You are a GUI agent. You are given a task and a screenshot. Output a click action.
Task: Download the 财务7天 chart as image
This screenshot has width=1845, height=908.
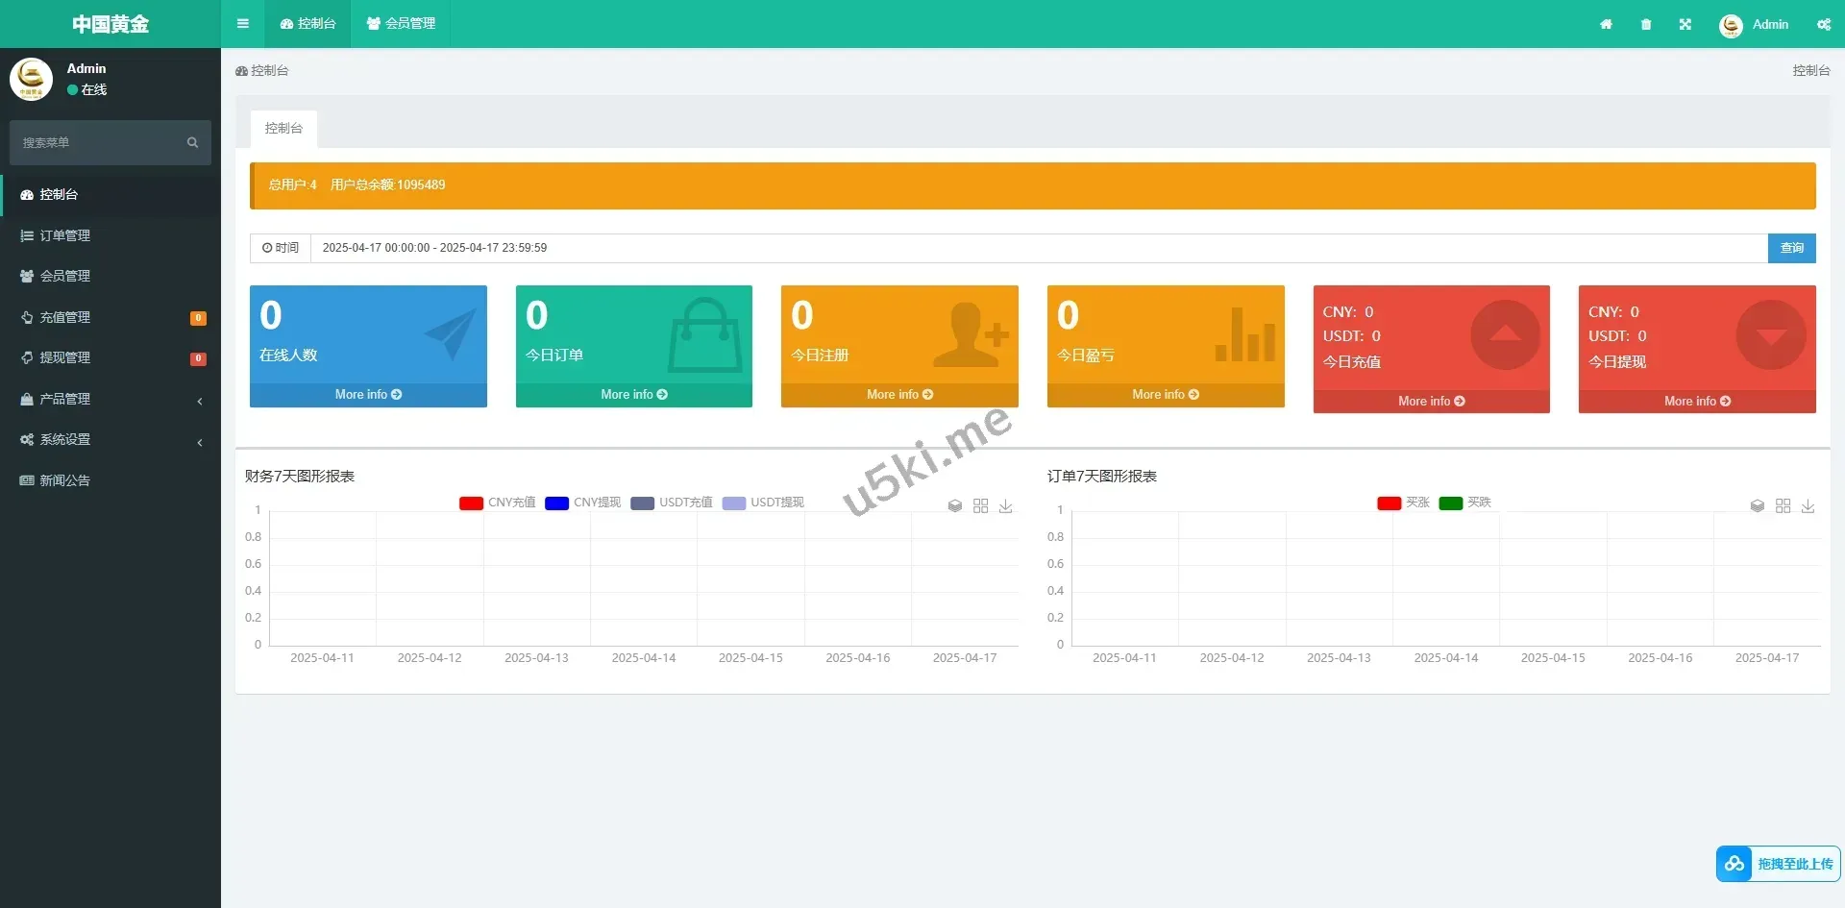[1006, 506]
